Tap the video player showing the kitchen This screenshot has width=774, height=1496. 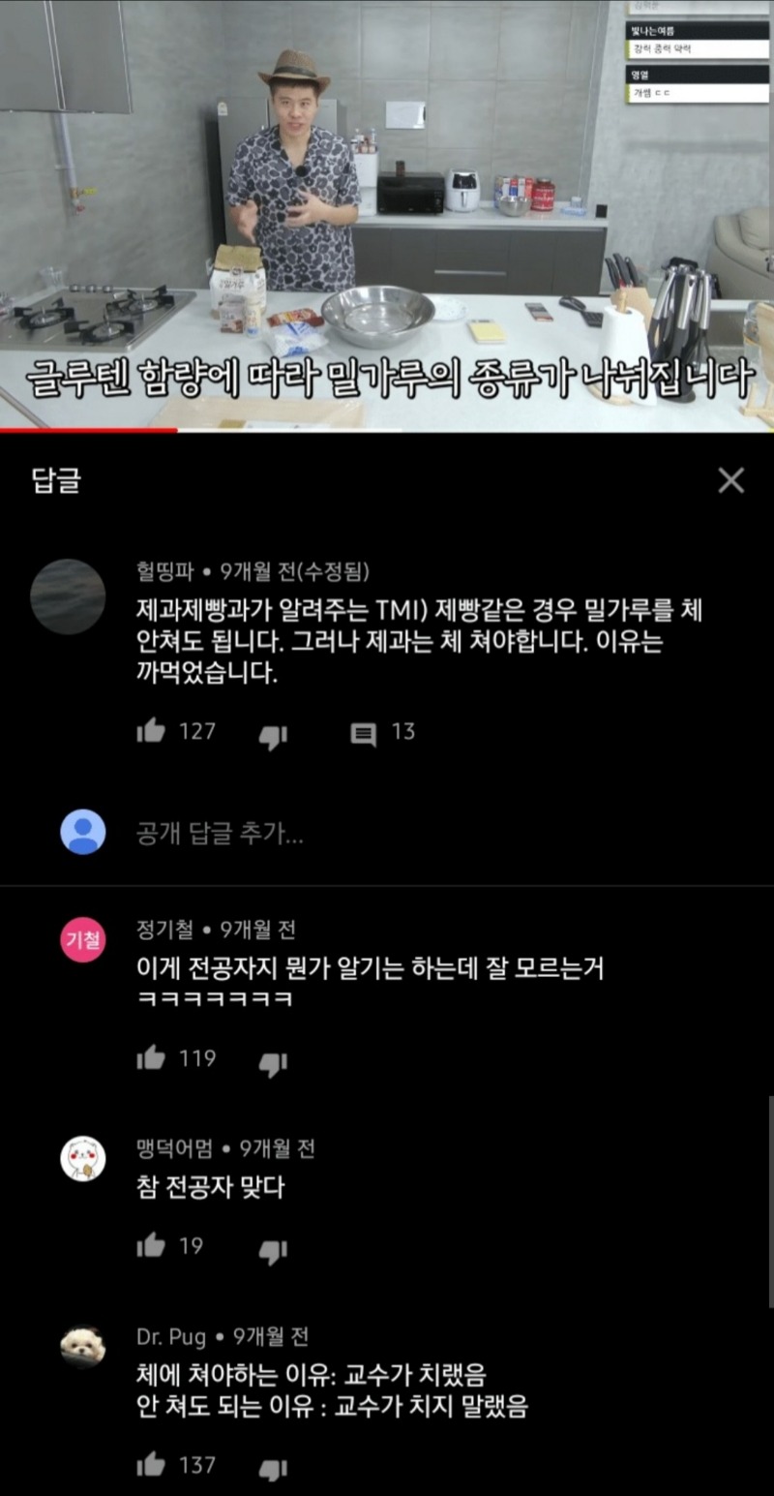point(387,214)
